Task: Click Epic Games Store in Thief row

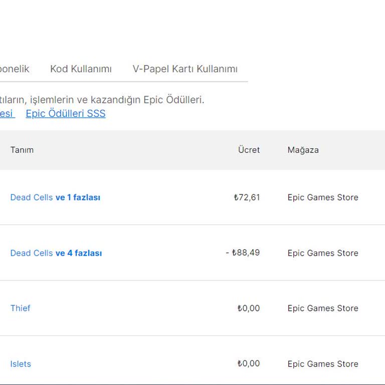Action: (x=323, y=308)
